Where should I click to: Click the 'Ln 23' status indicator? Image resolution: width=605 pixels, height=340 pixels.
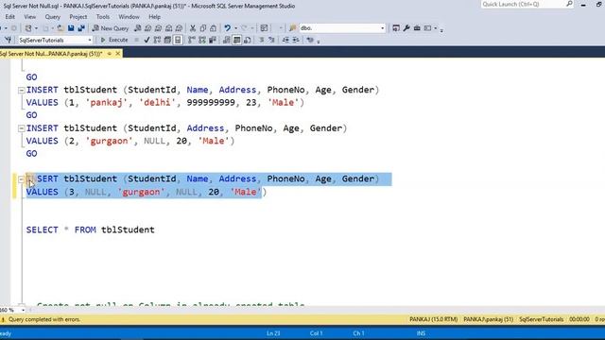[273, 333]
